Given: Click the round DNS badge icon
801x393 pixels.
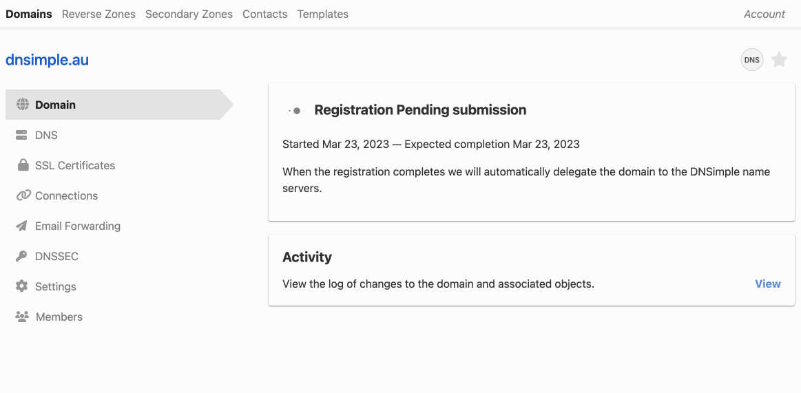Looking at the screenshot, I should pos(752,60).
